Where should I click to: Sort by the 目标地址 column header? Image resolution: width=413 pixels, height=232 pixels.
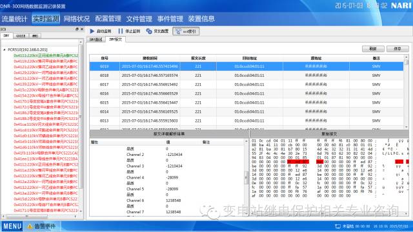[250, 58]
